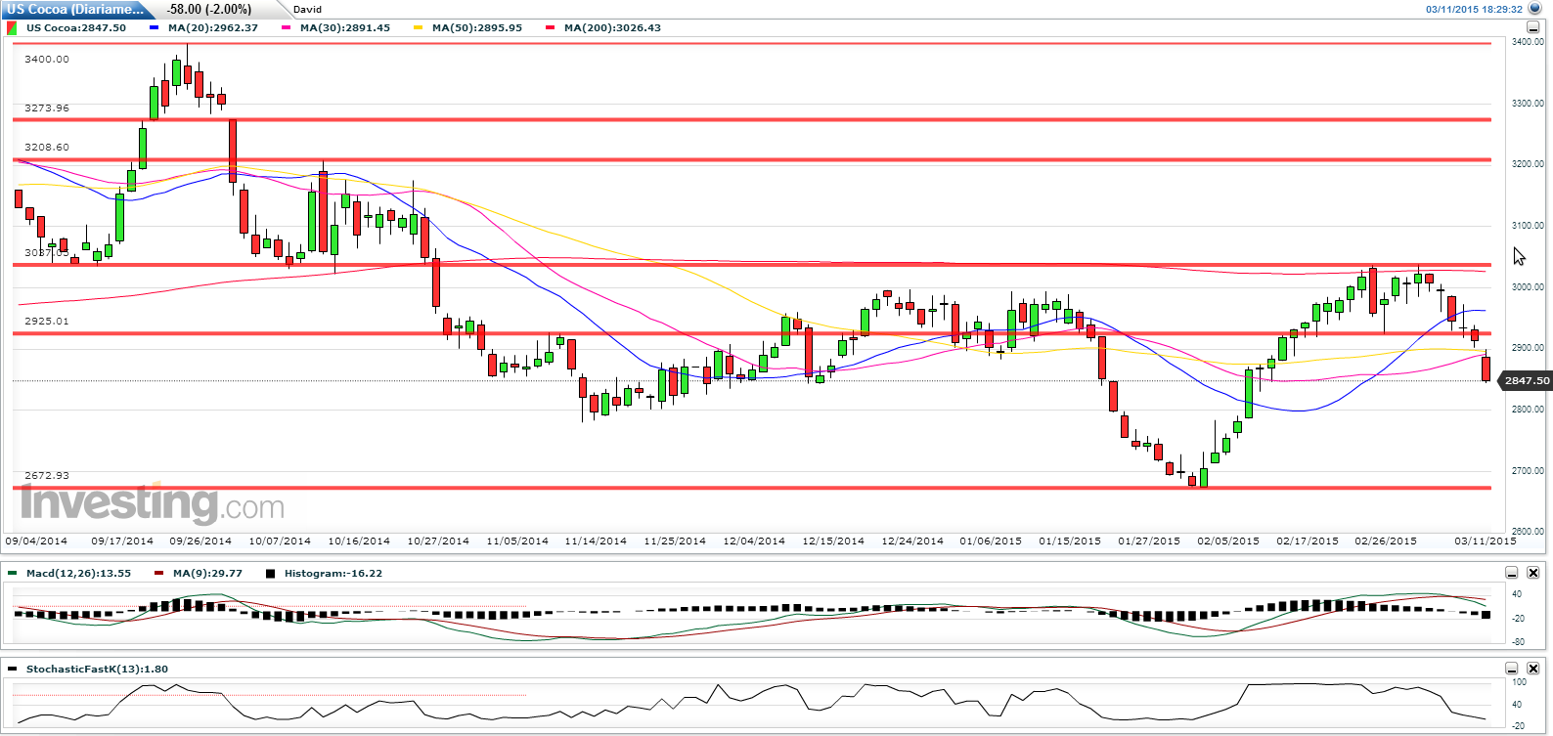
Task: Minimize the StochasticFastK panel
Action: [1512, 669]
